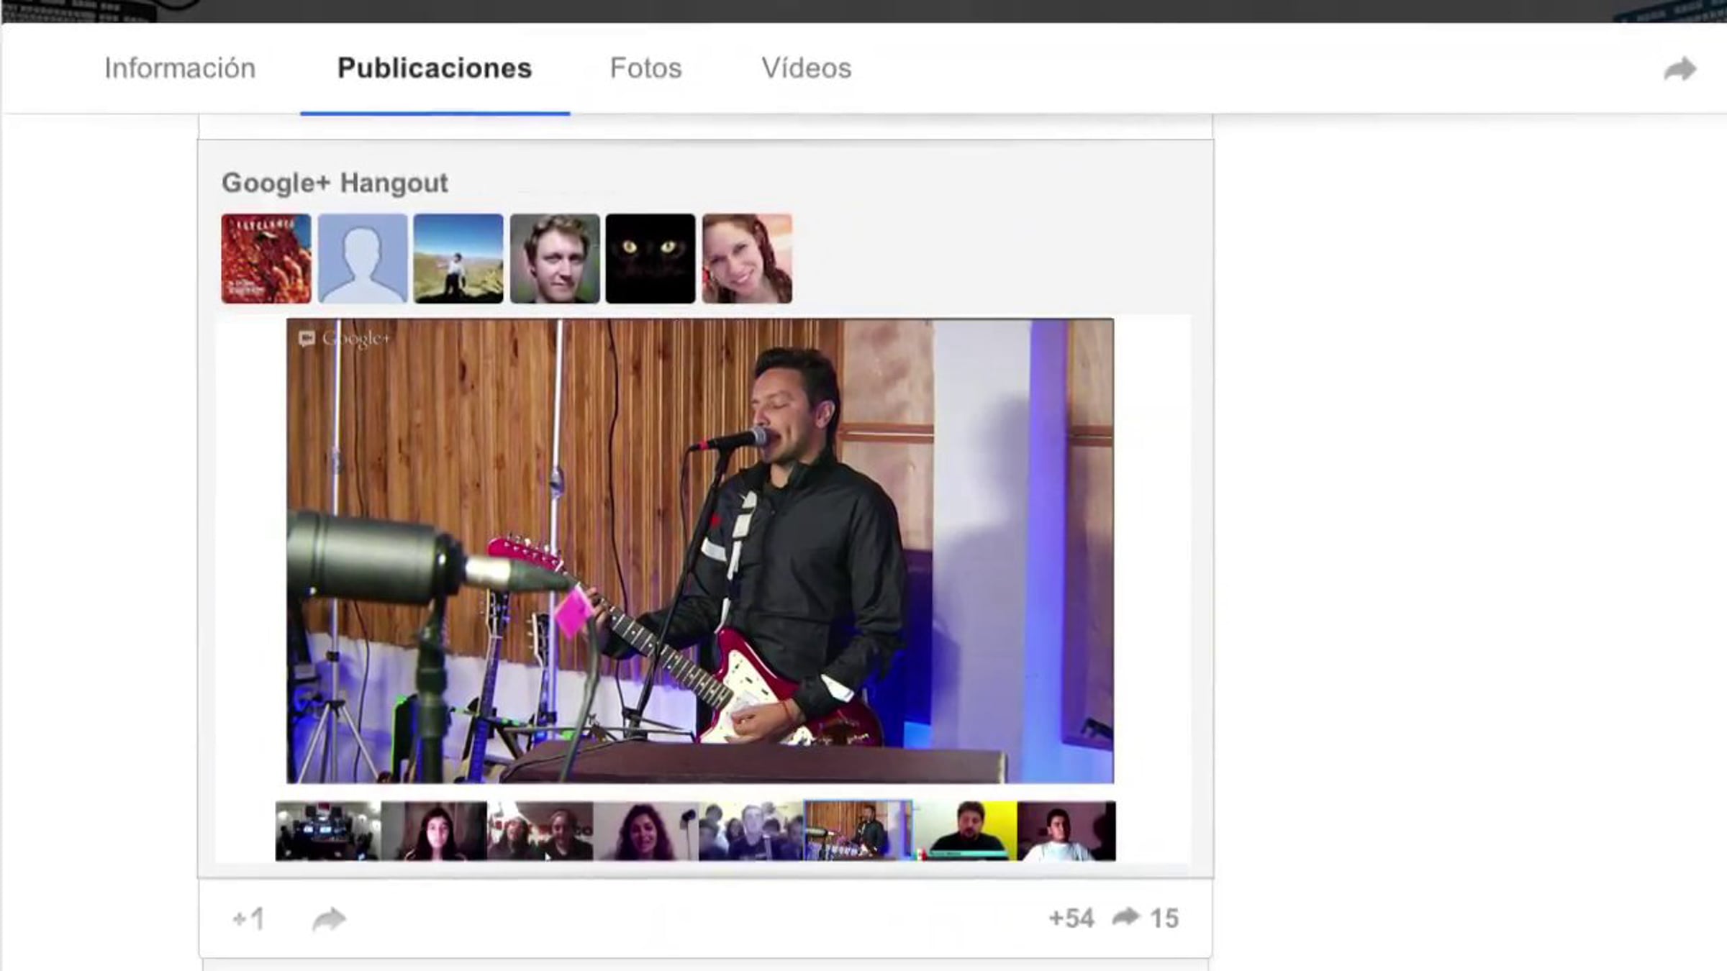Viewport: 1727px width, 971px height.
Task: Open the Vídeos tab
Action: point(806,68)
